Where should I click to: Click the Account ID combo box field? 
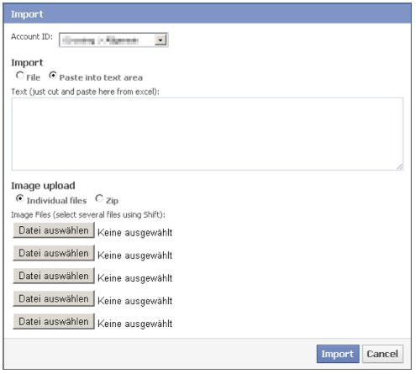[x=113, y=40]
